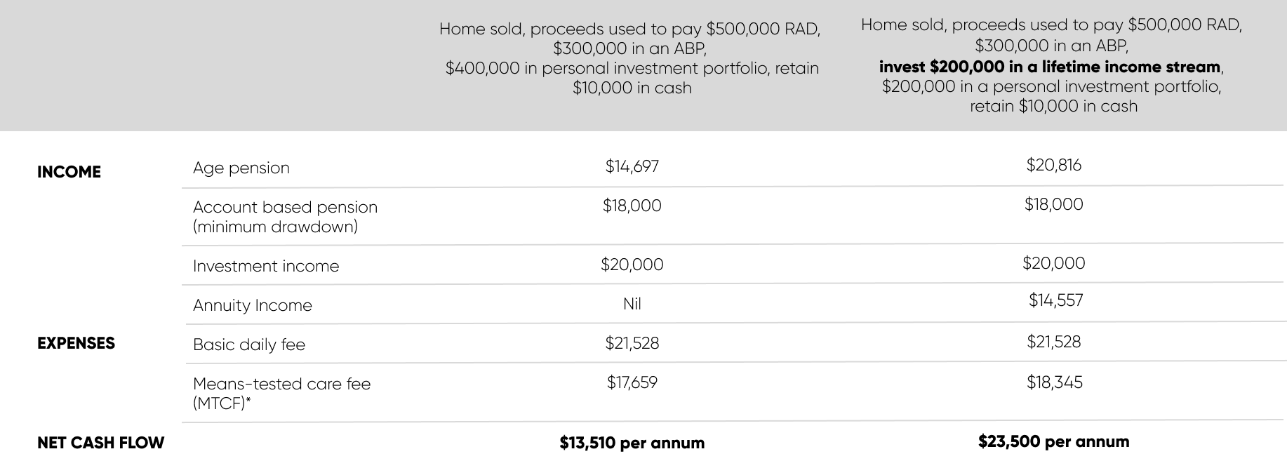This screenshot has height=468, width=1287.
Task: Click the Annuity Income row label
Action: click(252, 305)
